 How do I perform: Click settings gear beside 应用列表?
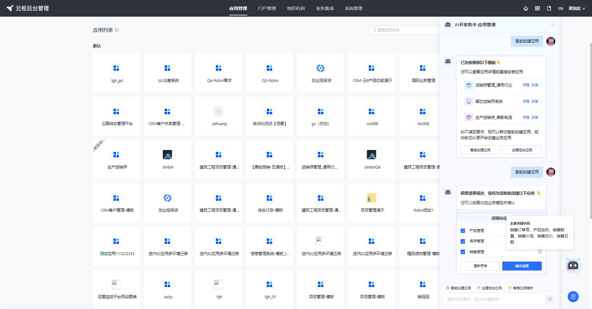tap(117, 30)
